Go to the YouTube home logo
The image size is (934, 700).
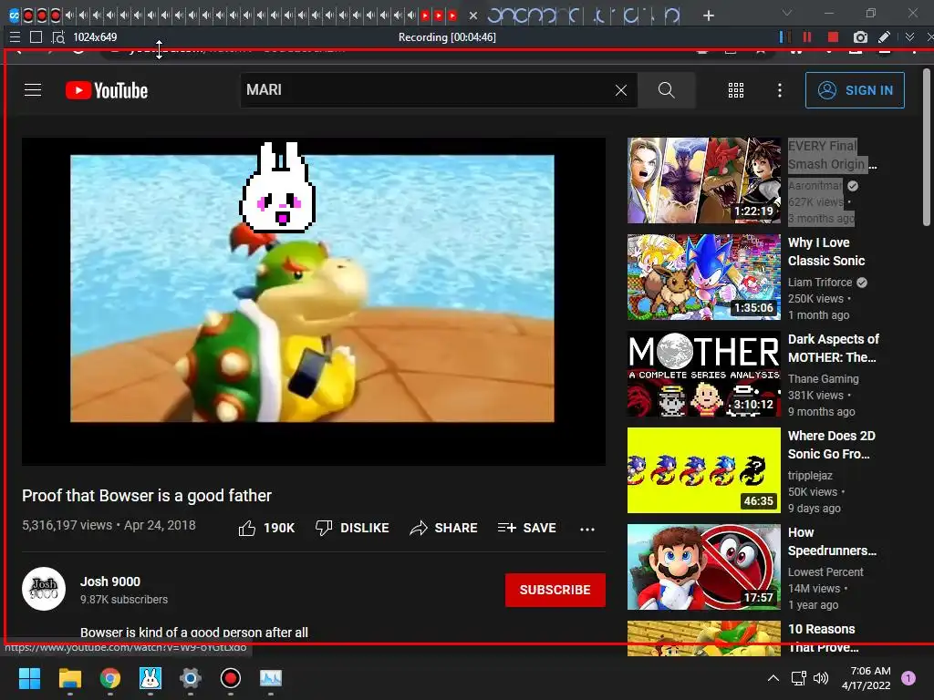pos(107,90)
